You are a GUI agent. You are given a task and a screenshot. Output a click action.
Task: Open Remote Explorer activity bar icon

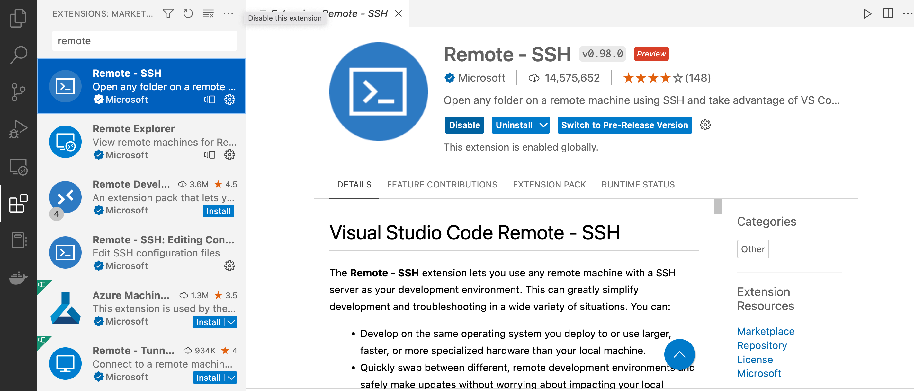click(18, 167)
